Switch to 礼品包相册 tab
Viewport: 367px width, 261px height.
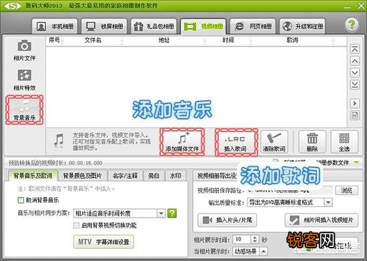pyautogui.click(x=153, y=27)
